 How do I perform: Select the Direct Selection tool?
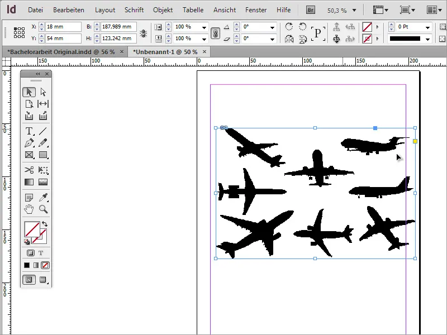coord(43,92)
